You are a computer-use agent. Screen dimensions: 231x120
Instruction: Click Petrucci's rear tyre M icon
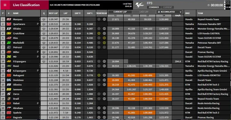104,47
